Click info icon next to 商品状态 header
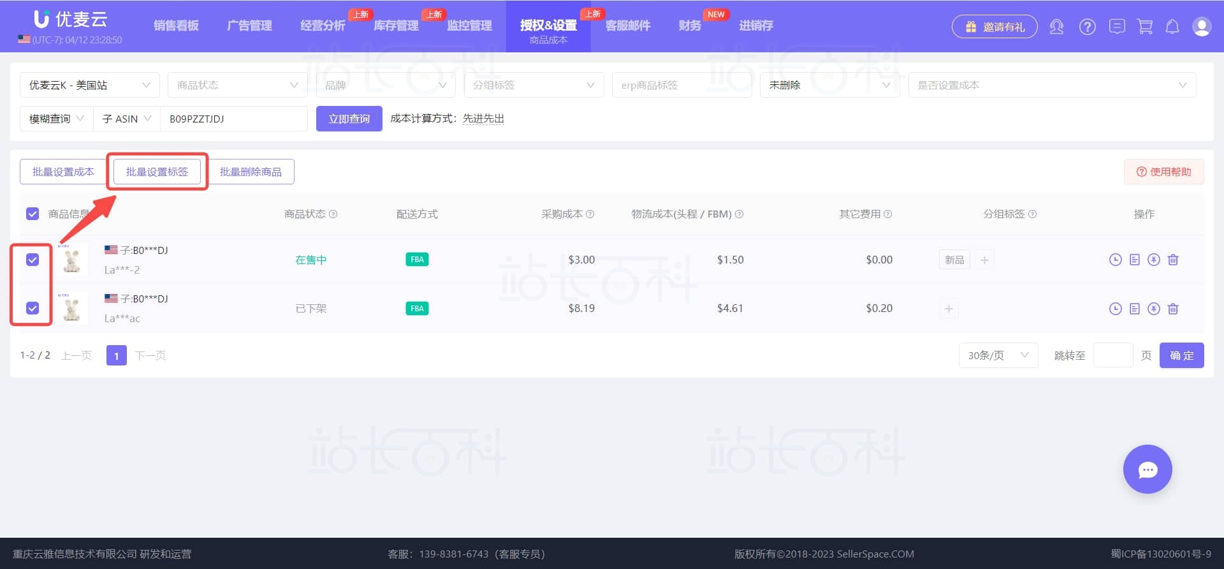Viewport: 1224px width, 569px height. click(x=333, y=214)
